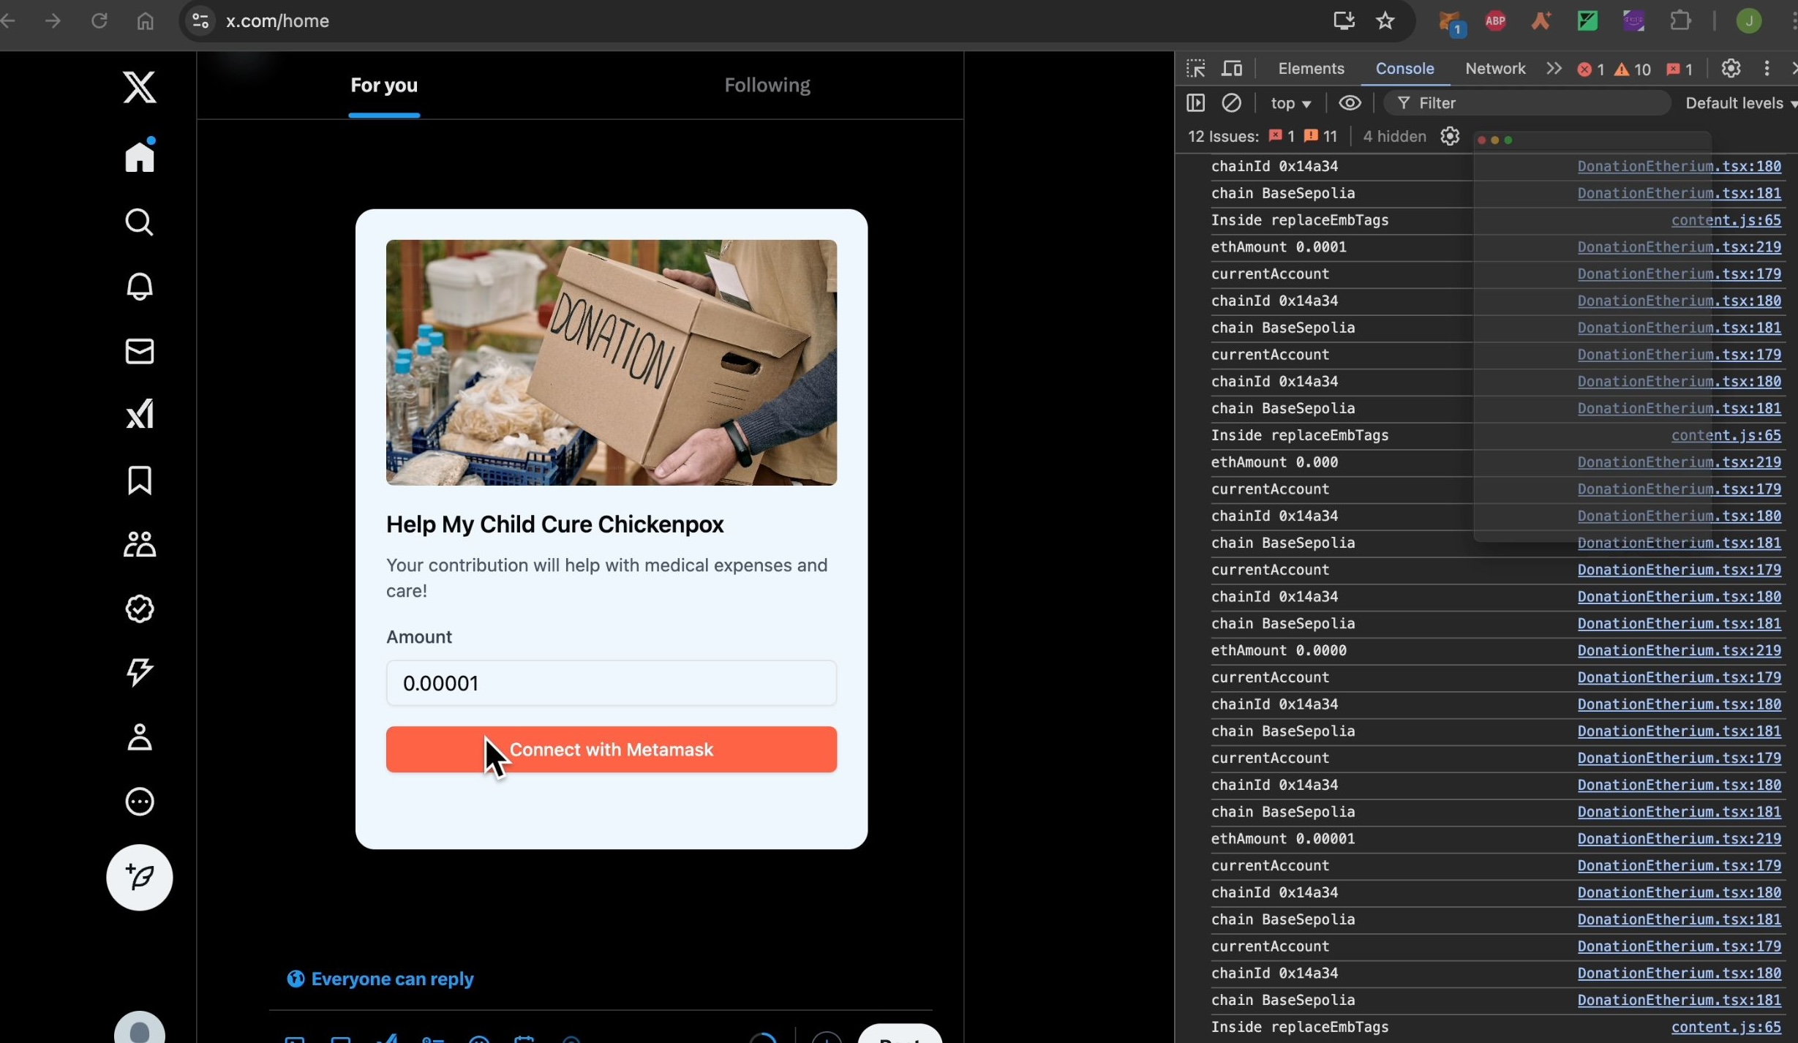
Task: Switch to the Network tab
Action: [1495, 68]
